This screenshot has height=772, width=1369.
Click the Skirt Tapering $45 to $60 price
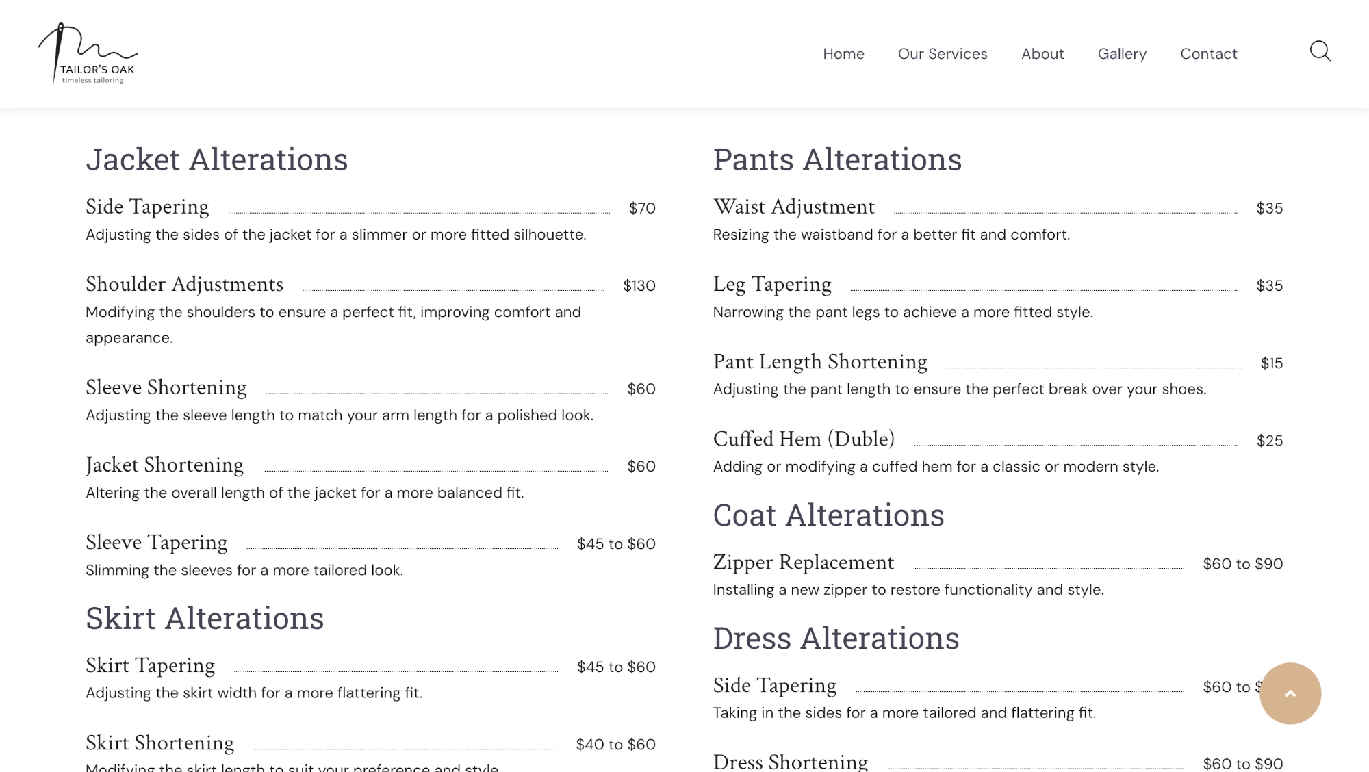click(x=616, y=667)
